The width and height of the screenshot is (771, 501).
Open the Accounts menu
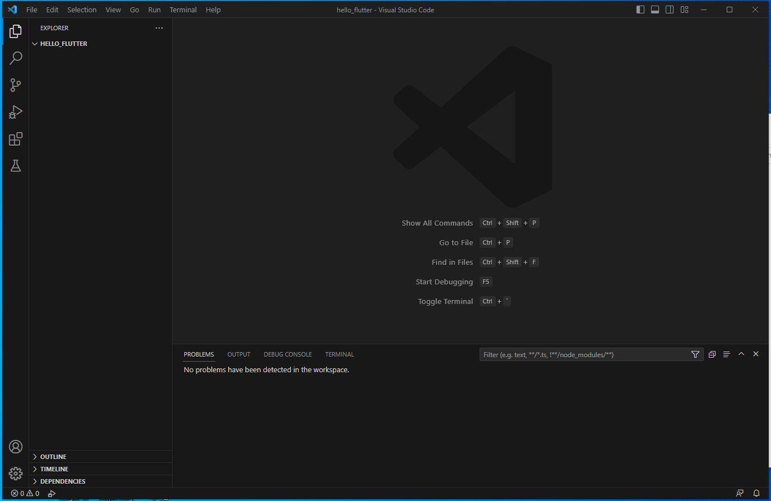16,447
